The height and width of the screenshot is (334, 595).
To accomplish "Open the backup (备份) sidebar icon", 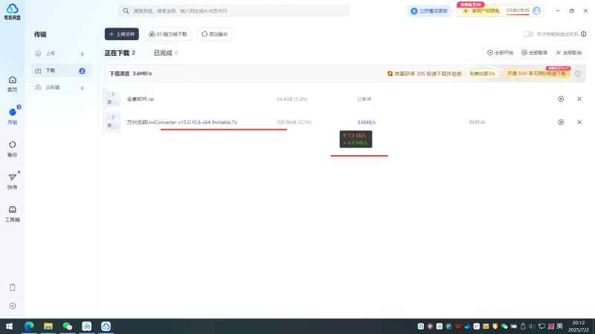I will [12, 149].
